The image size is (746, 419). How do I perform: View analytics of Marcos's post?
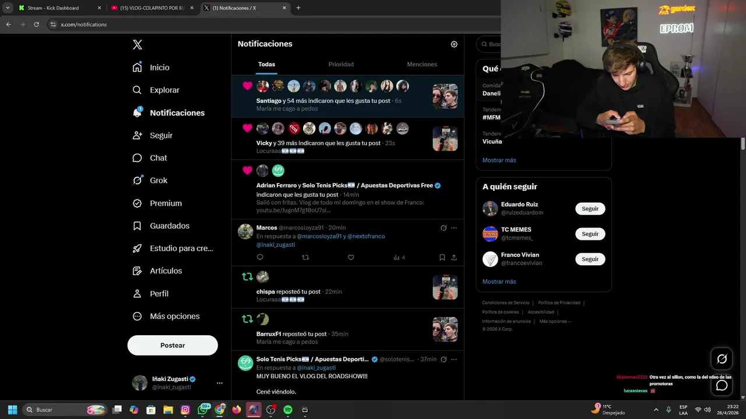coord(399,257)
